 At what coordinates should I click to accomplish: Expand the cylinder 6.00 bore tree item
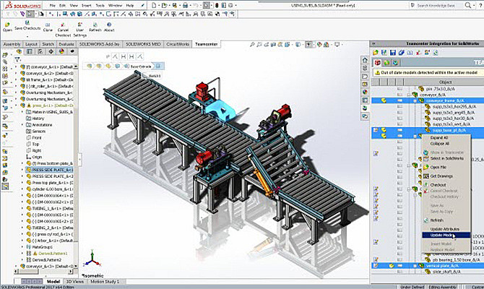(x=22, y=189)
